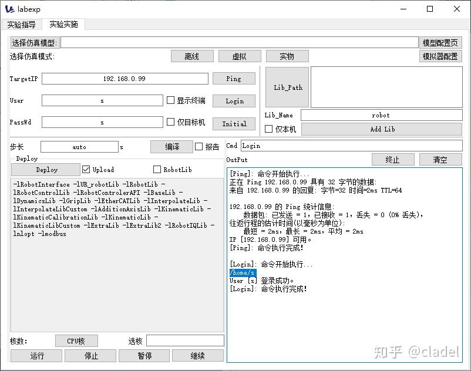Open the 模型配置页 configuration page
This screenshot has width=471, height=371.
tap(440, 42)
